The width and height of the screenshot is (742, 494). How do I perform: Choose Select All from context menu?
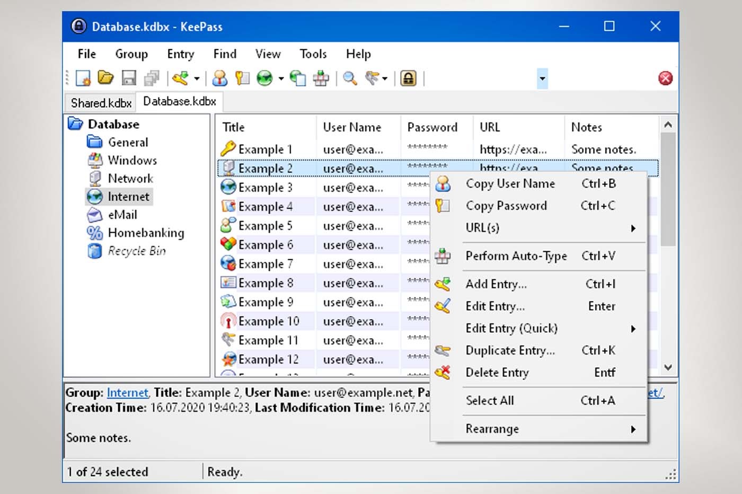(540, 401)
